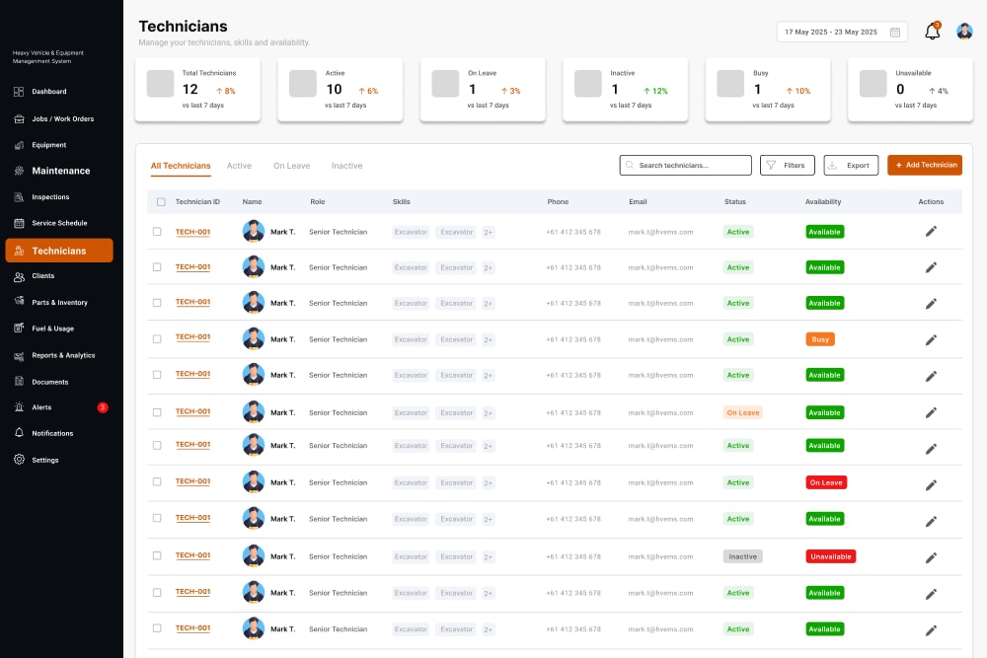987x658 pixels.
Task: Edit the row with red On Leave availability
Action: pyautogui.click(x=931, y=484)
